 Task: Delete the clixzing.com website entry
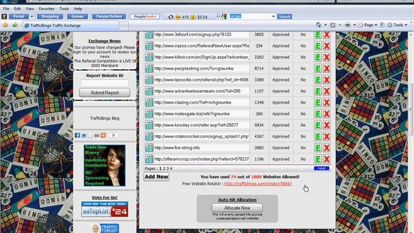[327, 102]
